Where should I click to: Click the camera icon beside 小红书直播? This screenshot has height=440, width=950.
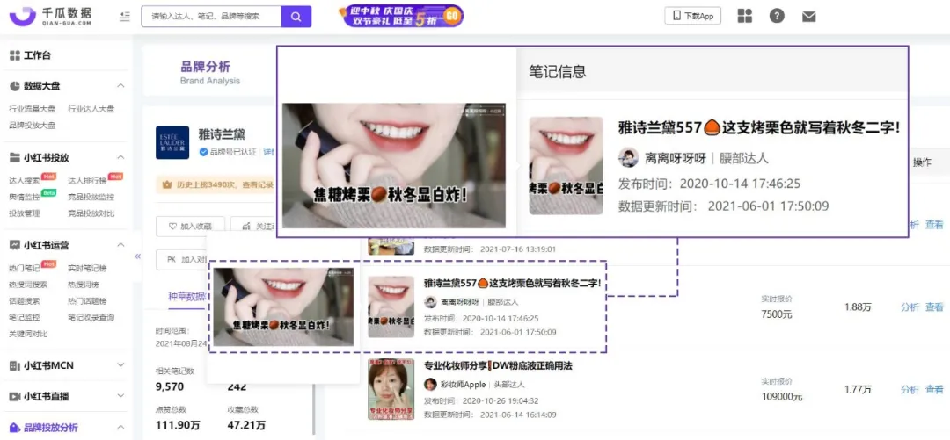[x=15, y=396]
